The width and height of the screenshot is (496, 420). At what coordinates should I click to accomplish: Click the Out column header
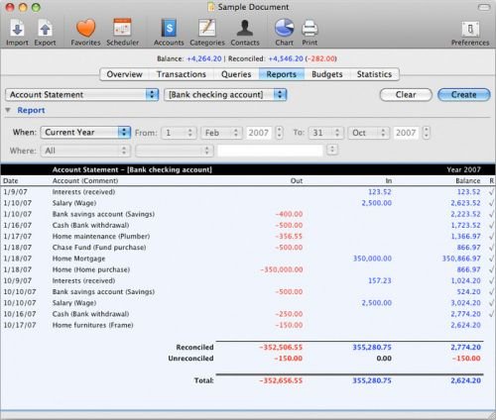click(x=297, y=180)
